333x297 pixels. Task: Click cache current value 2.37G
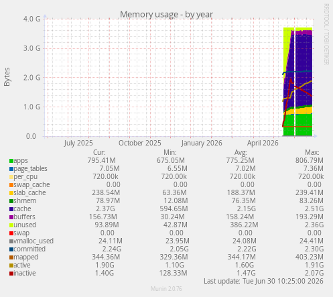(x=105, y=209)
